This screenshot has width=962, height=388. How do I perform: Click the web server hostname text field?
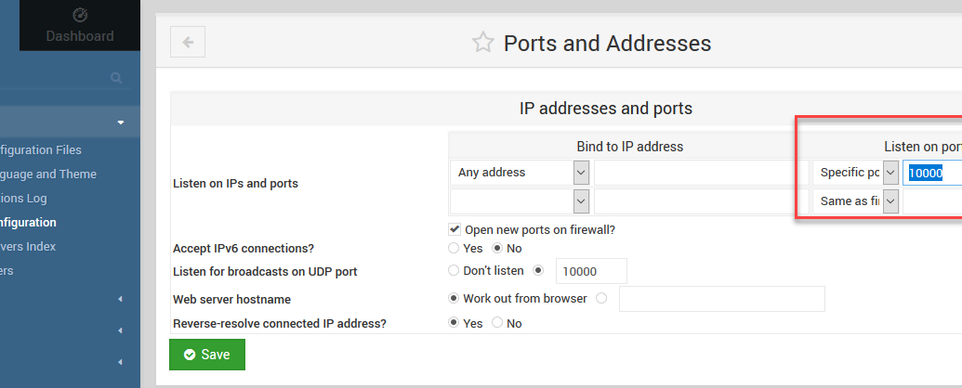click(x=721, y=299)
